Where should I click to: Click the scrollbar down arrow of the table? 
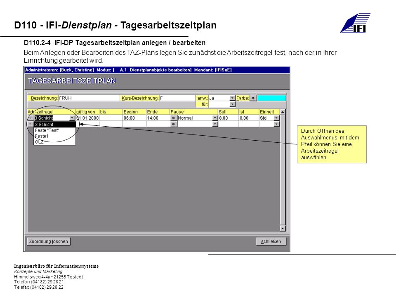click(x=283, y=228)
